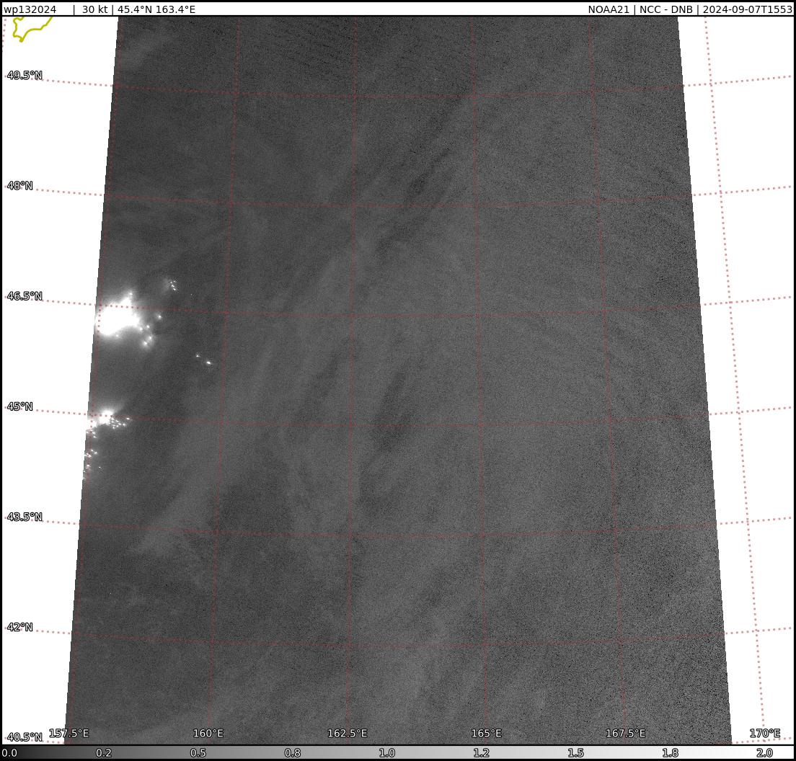Click the 0.2 colorbar tick value
This screenshot has width=796, height=761.
pos(104,753)
